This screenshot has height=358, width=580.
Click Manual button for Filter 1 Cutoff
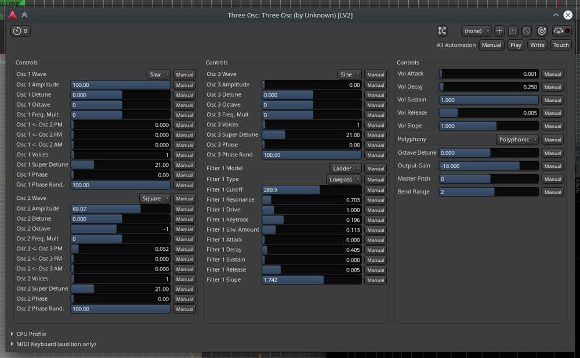(375, 190)
